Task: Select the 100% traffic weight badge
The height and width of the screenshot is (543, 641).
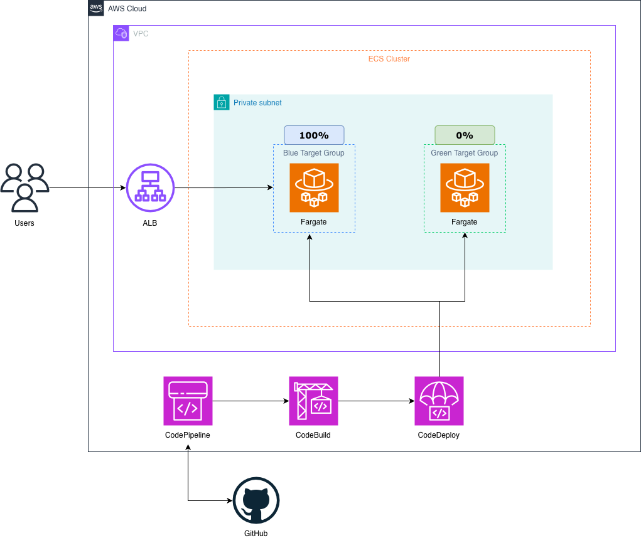Action: pos(314,135)
